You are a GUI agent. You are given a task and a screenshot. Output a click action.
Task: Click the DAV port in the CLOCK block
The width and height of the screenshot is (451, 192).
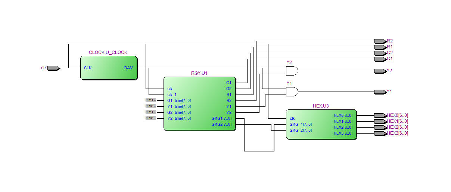(128, 68)
